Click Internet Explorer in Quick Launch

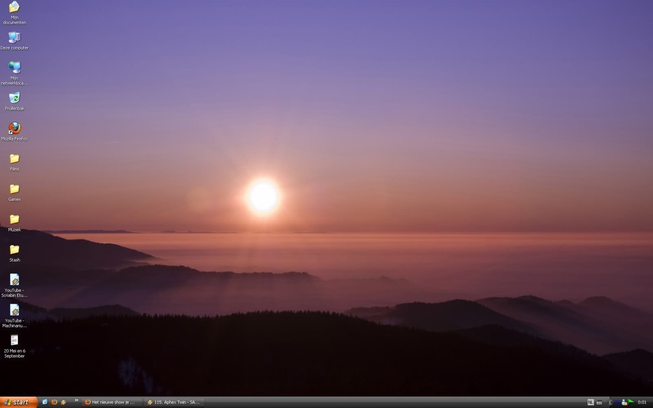pos(45,402)
